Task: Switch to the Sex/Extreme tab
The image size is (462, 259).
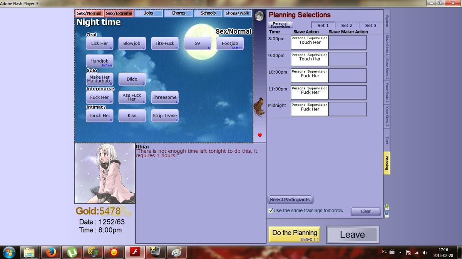Action: (119, 13)
